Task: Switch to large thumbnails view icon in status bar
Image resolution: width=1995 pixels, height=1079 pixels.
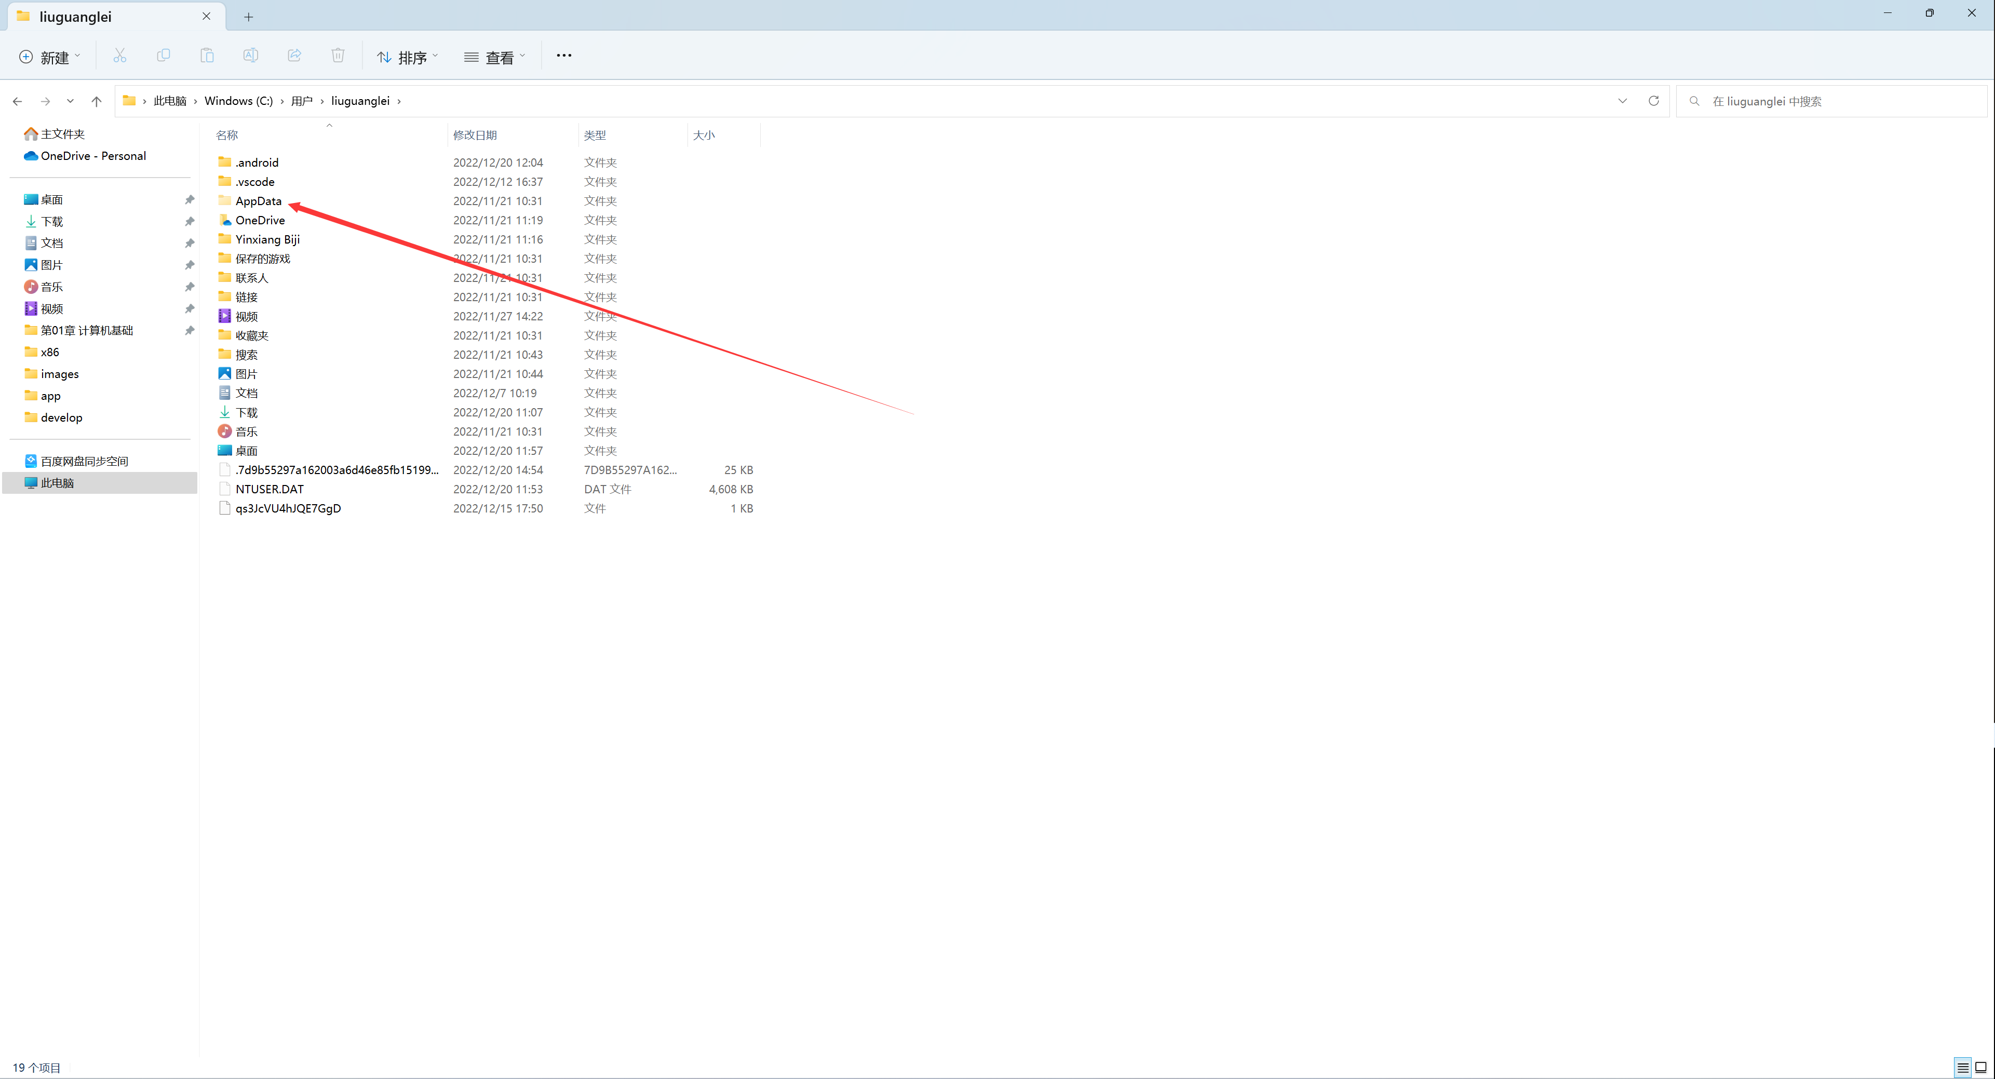Action: (1981, 1068)
